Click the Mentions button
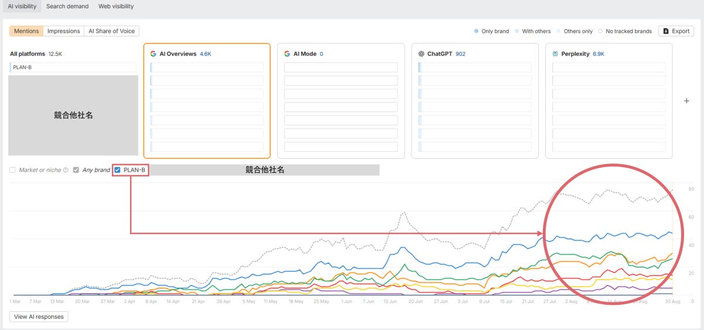The height and width of the screenshot is (330, 704). tap(26, 31)
